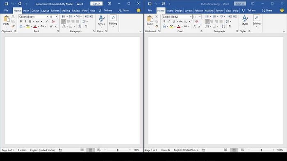Image resolution: width=287 pixels, height=161 pixels.
Task: Click smiley feedback icon in right window
Action: [x=282, y=10]
